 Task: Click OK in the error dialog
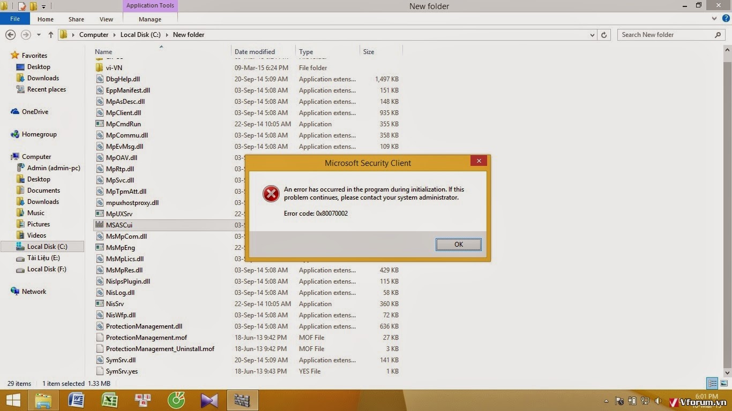pos(459,244)
